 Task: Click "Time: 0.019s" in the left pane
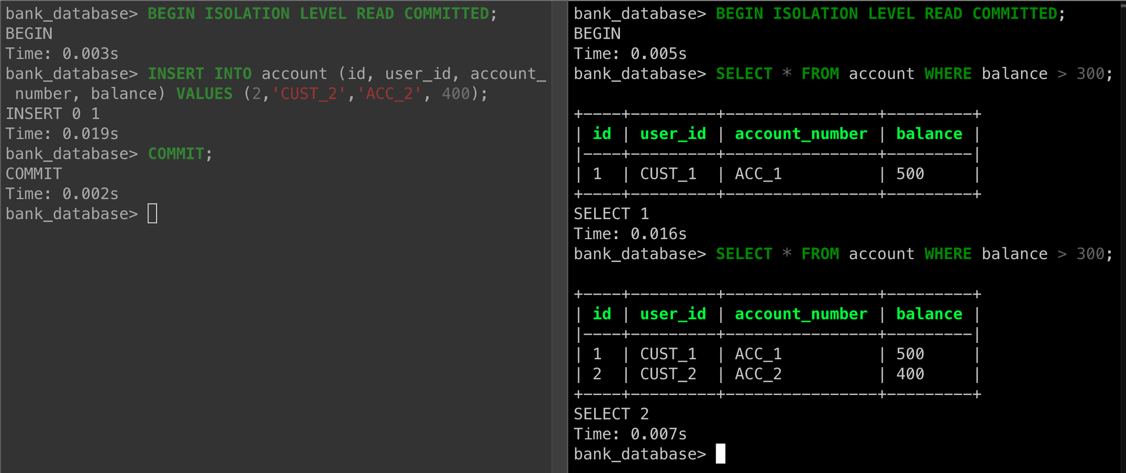(62, 134)
